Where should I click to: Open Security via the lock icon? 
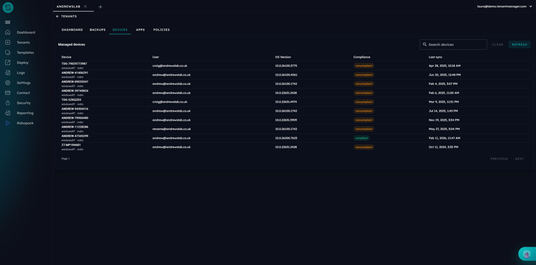[8, 103]
